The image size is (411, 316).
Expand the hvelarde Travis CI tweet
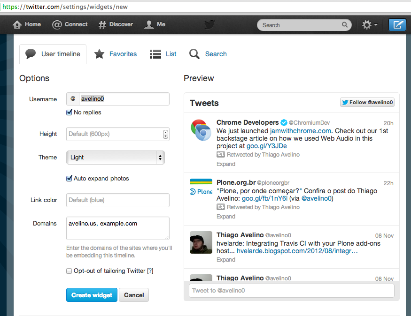[226, 260]
